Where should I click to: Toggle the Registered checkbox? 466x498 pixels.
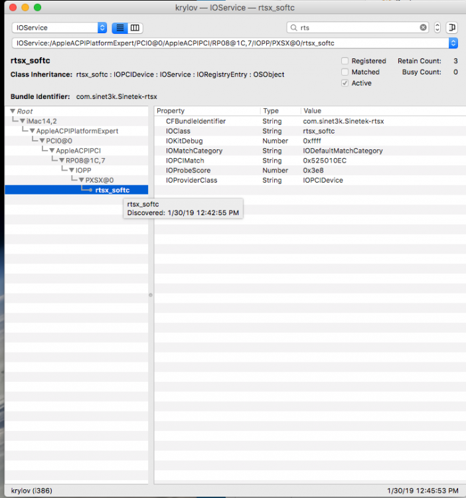pos(345,60)
